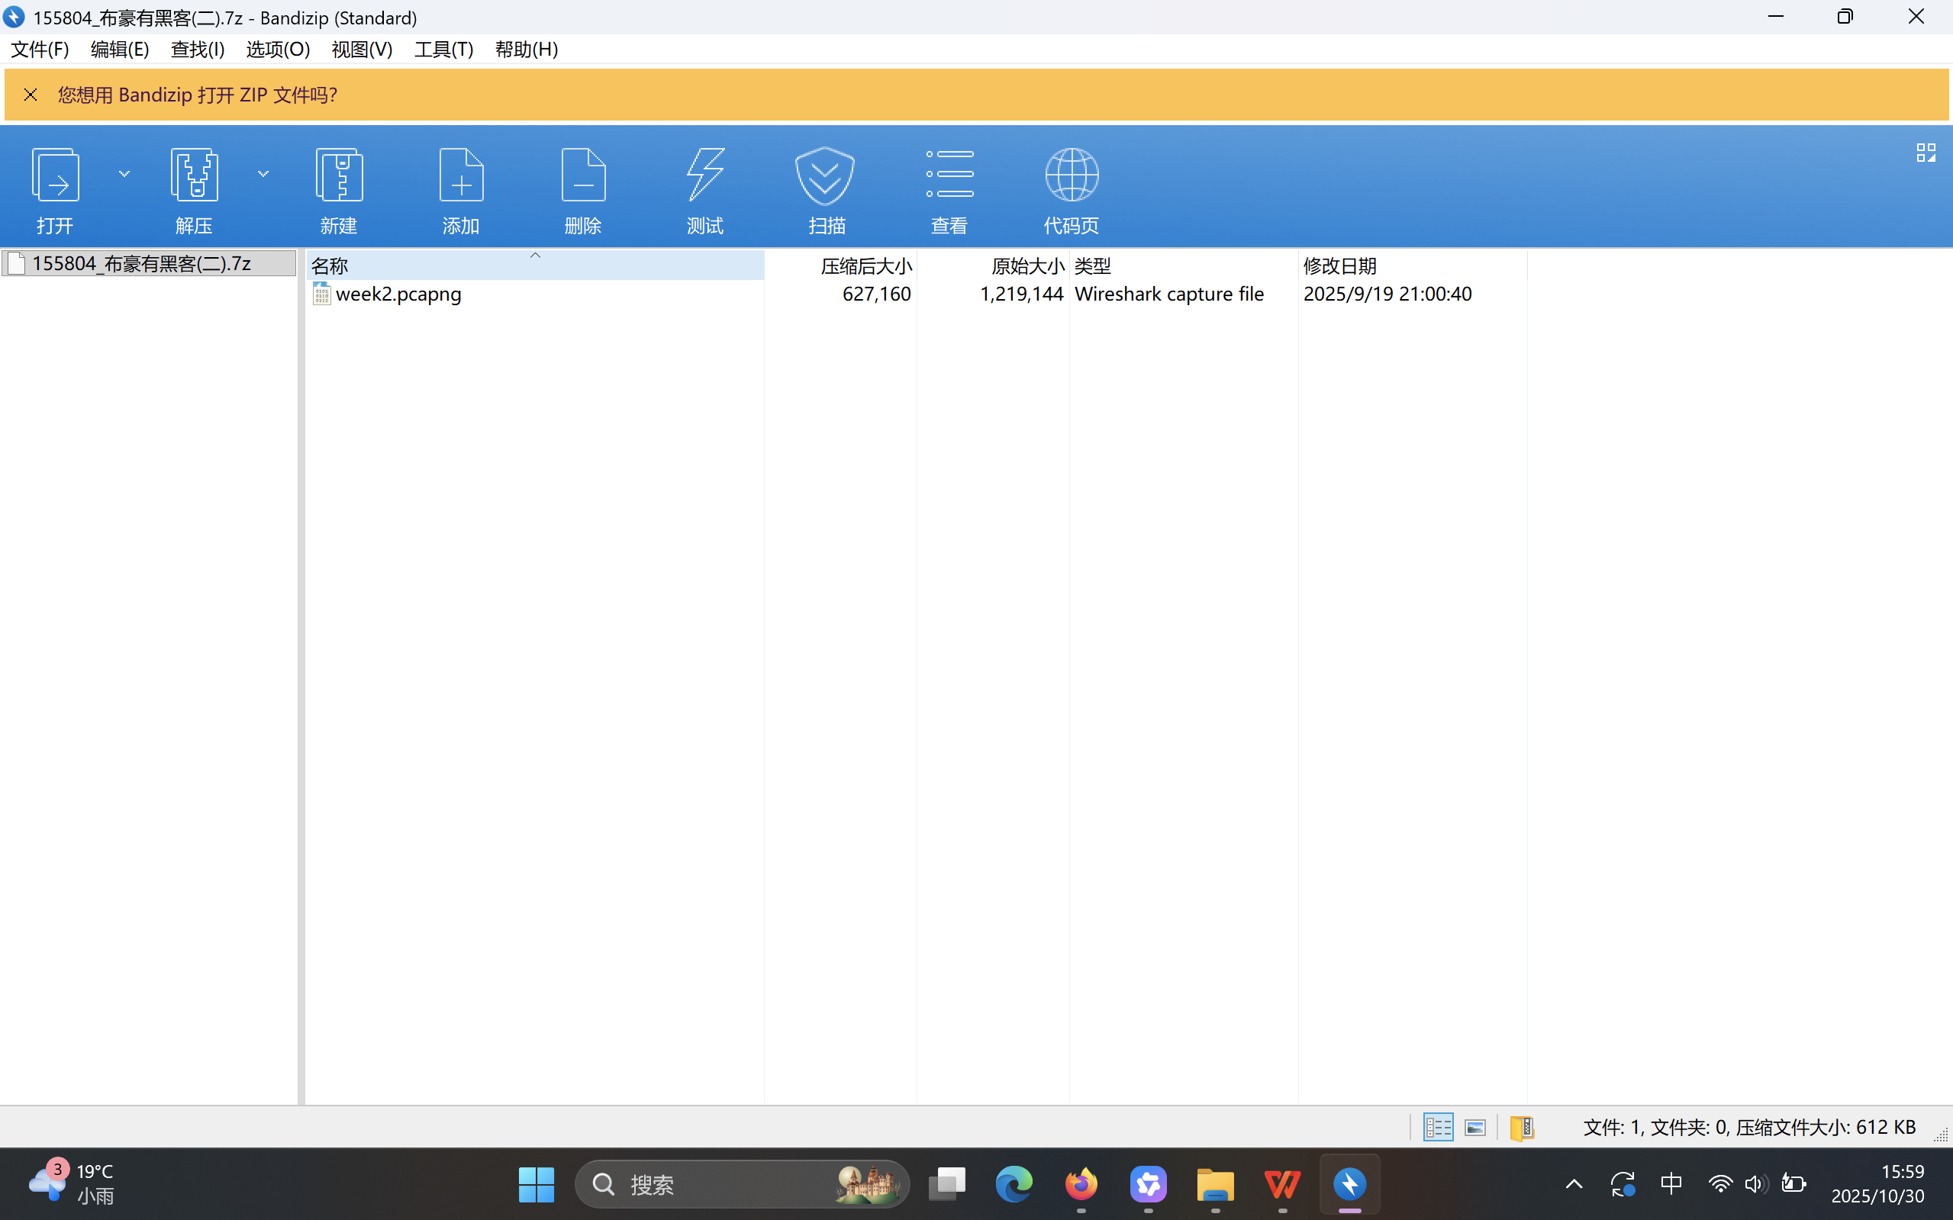
Task: Click the date cell 2025/9/19 21:00:40
Action: [x=1387, y=294]
